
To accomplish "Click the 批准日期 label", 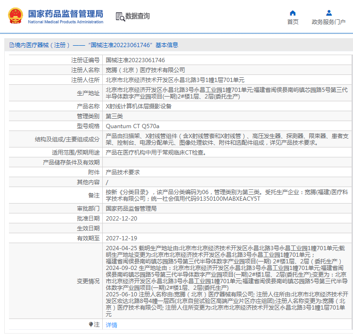I will pyautogui.click(x=88, y=218).
